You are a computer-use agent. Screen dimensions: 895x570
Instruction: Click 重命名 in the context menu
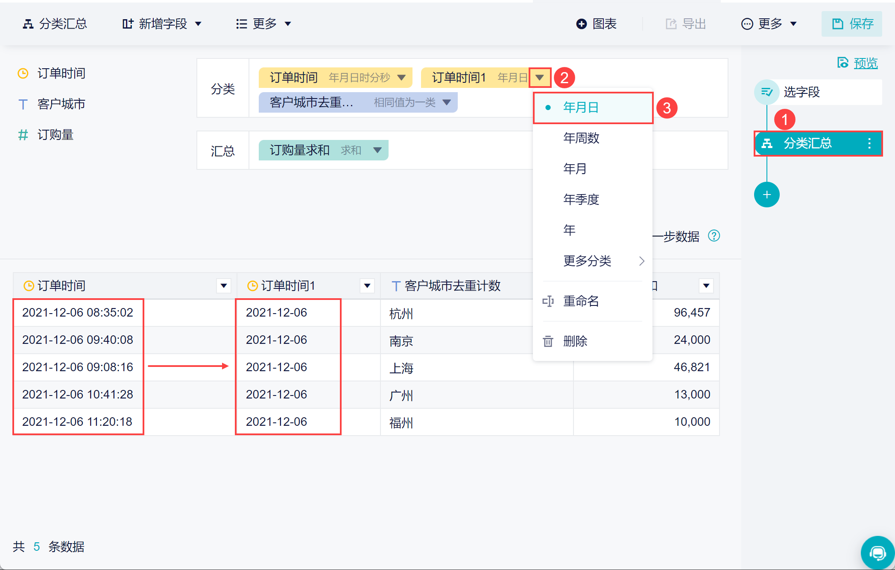[x=581, y=301]
